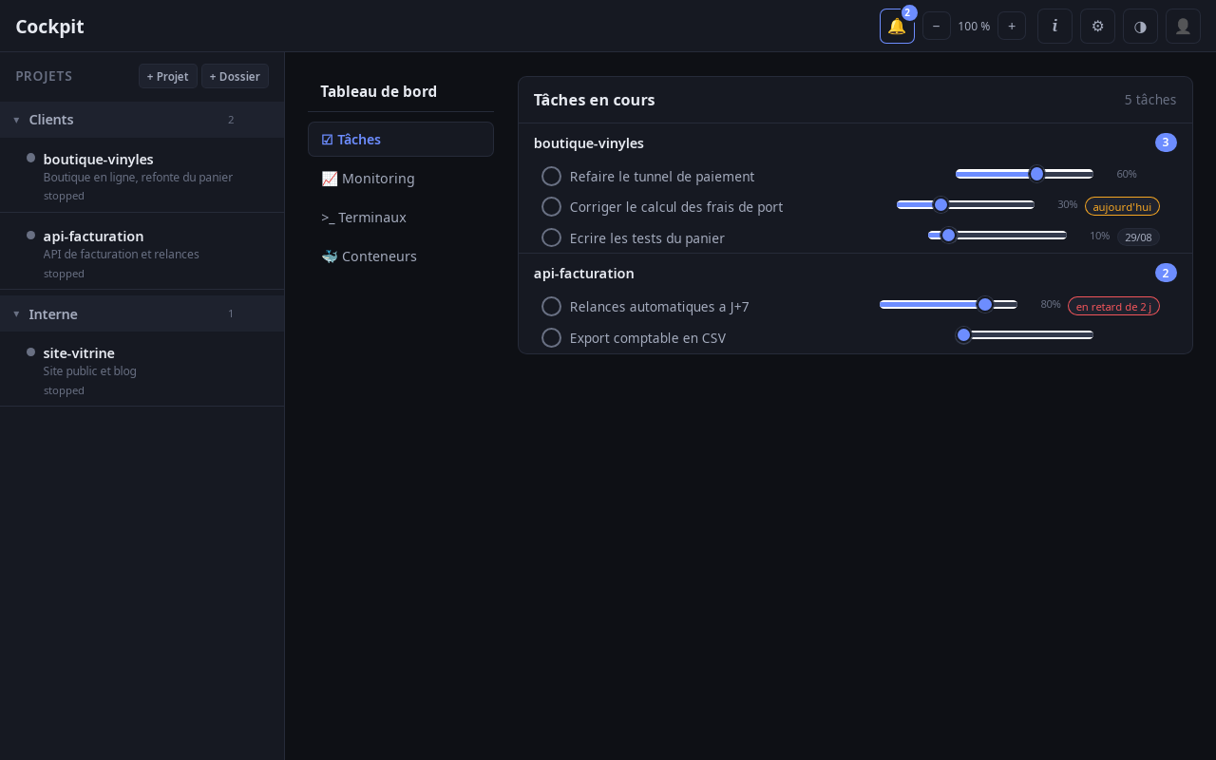Screen dimensions: 1216x760
Task: Open settings gear icon
Action: 1097,27
